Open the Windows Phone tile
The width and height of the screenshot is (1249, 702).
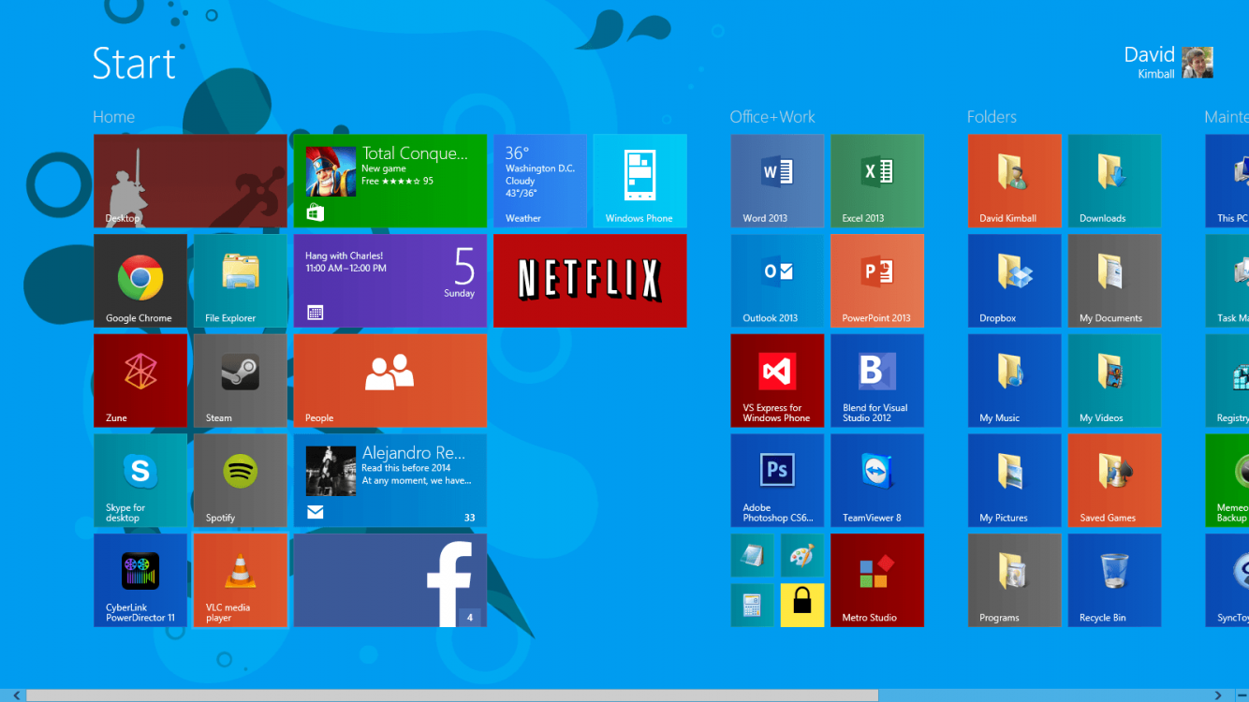coord(640,181)
